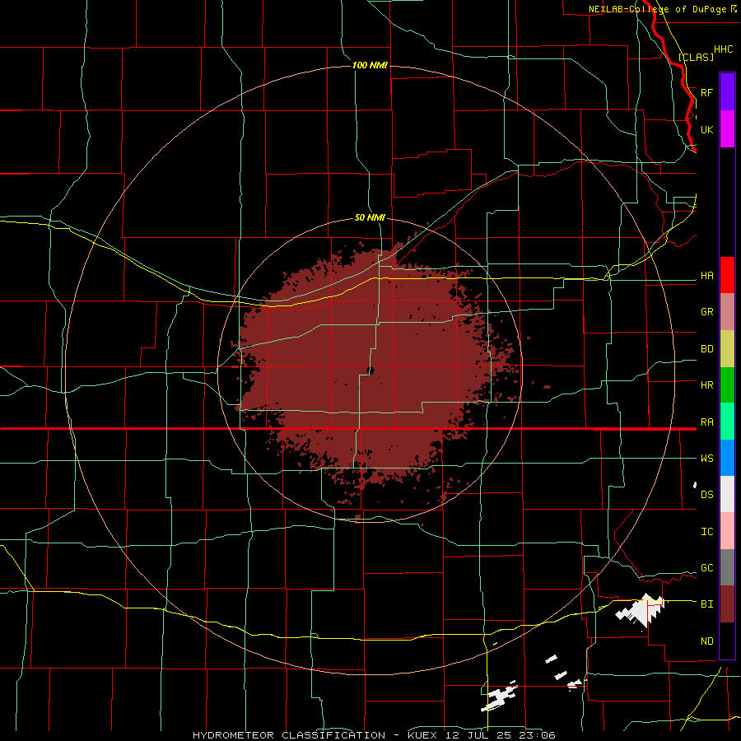Click the magenta UK legend color swatch
Image resolution: width=741 pixels, height=741 pixels.
pos(727,129)
